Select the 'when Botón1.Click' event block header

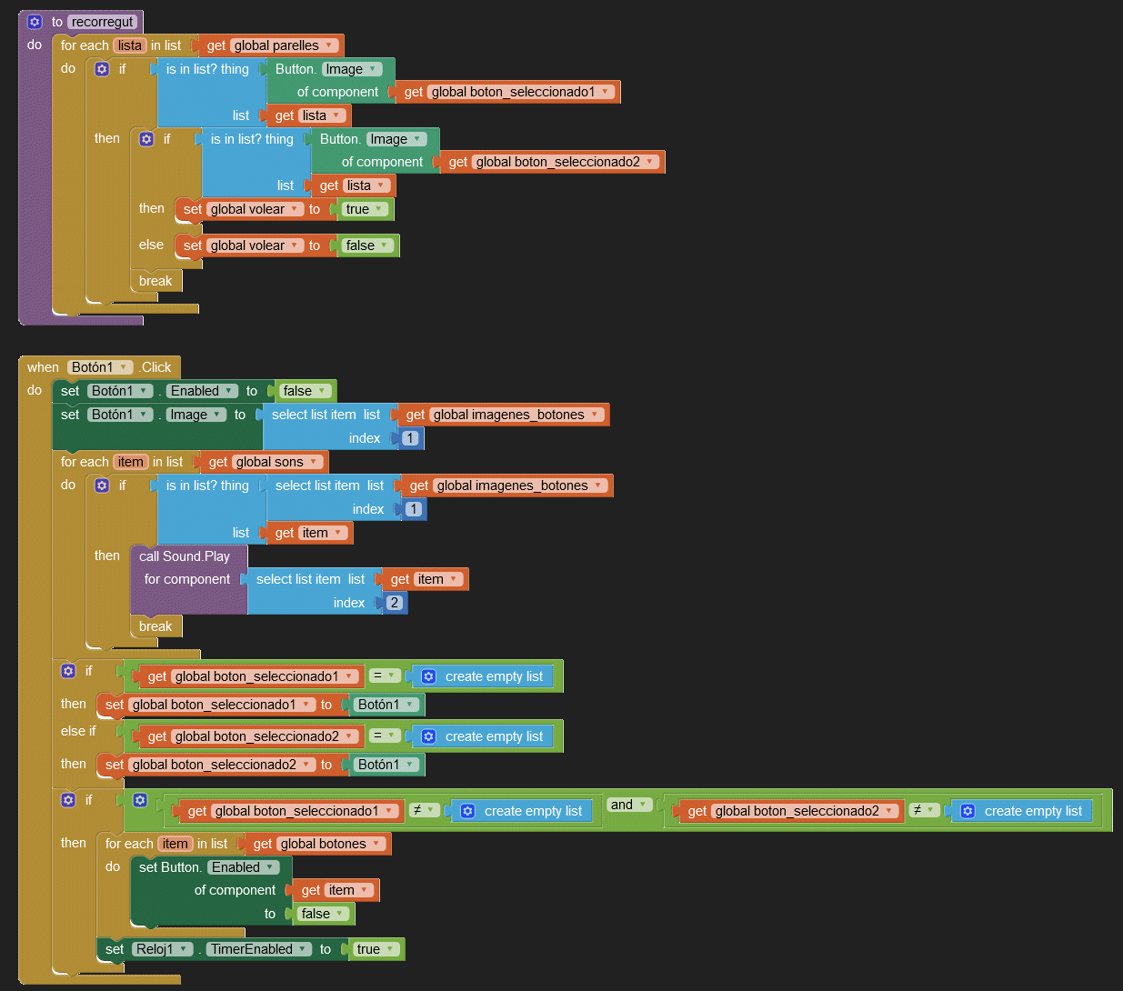[42, 367]
